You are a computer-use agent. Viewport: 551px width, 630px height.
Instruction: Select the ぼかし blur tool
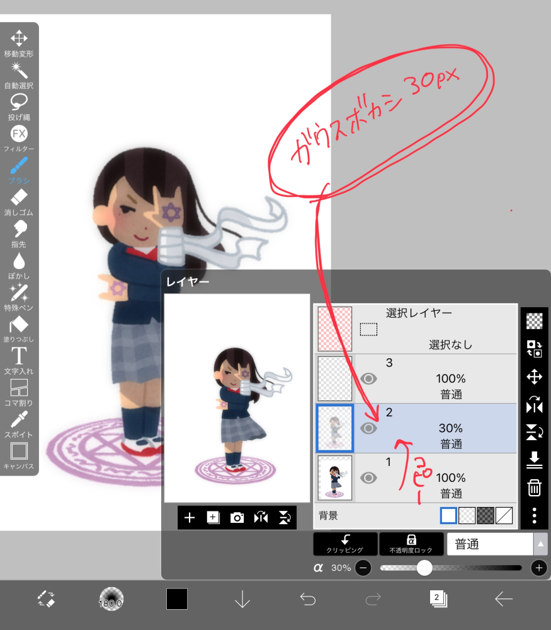[x=19, y=265]
